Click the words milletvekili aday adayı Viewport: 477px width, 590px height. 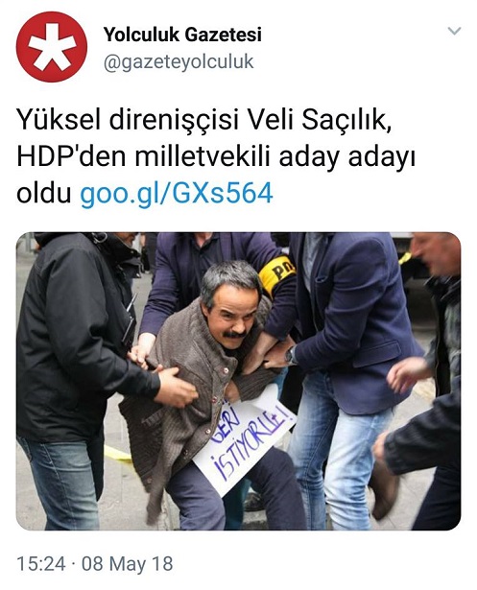(x=274, y=157)
